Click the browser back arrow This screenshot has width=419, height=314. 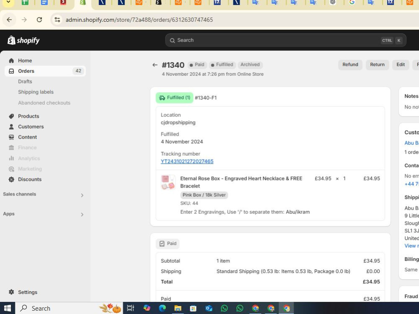click(9, 20)
